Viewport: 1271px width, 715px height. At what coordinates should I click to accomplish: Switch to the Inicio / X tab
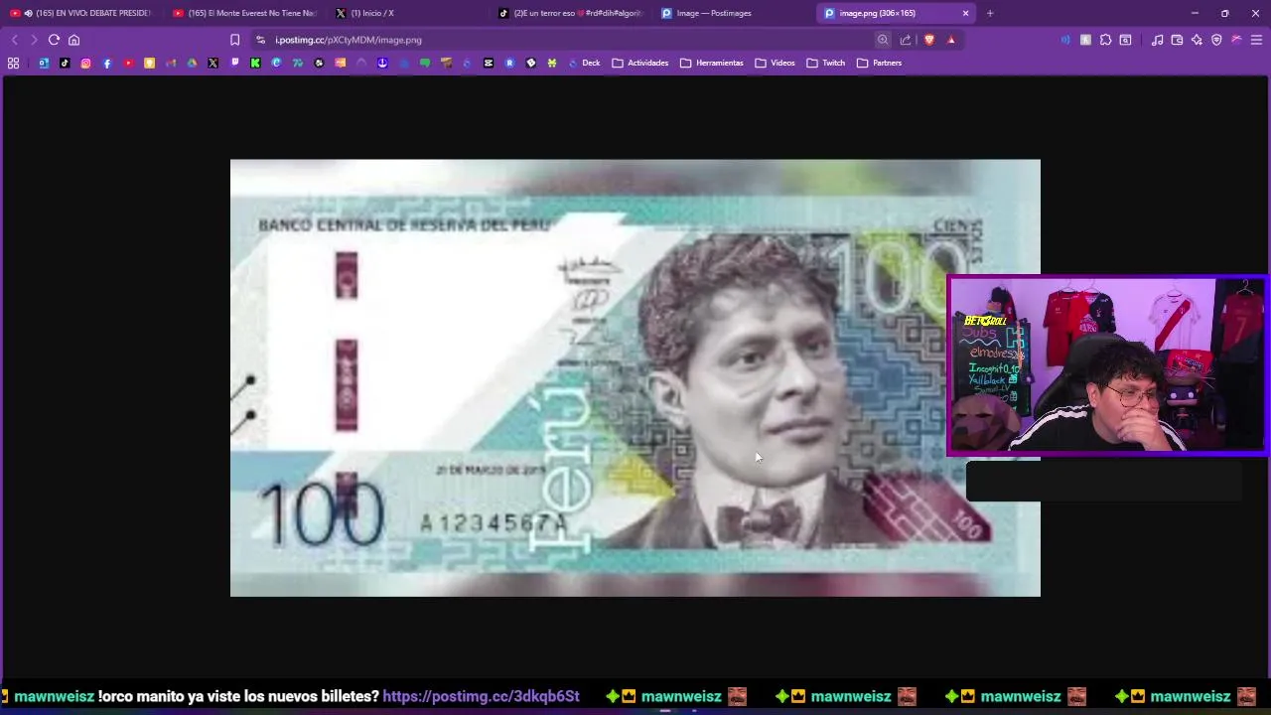[x=408, y=13]
